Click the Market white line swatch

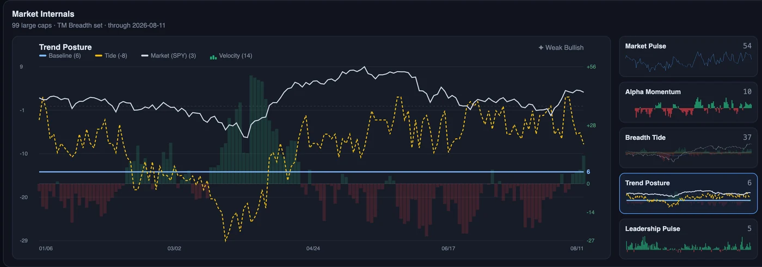click(x=145, y=56)
